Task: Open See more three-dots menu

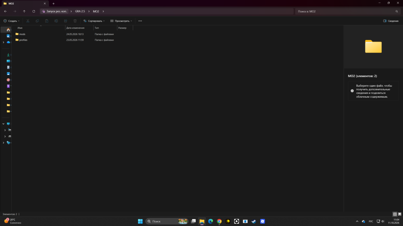Action: click(140, 21)
